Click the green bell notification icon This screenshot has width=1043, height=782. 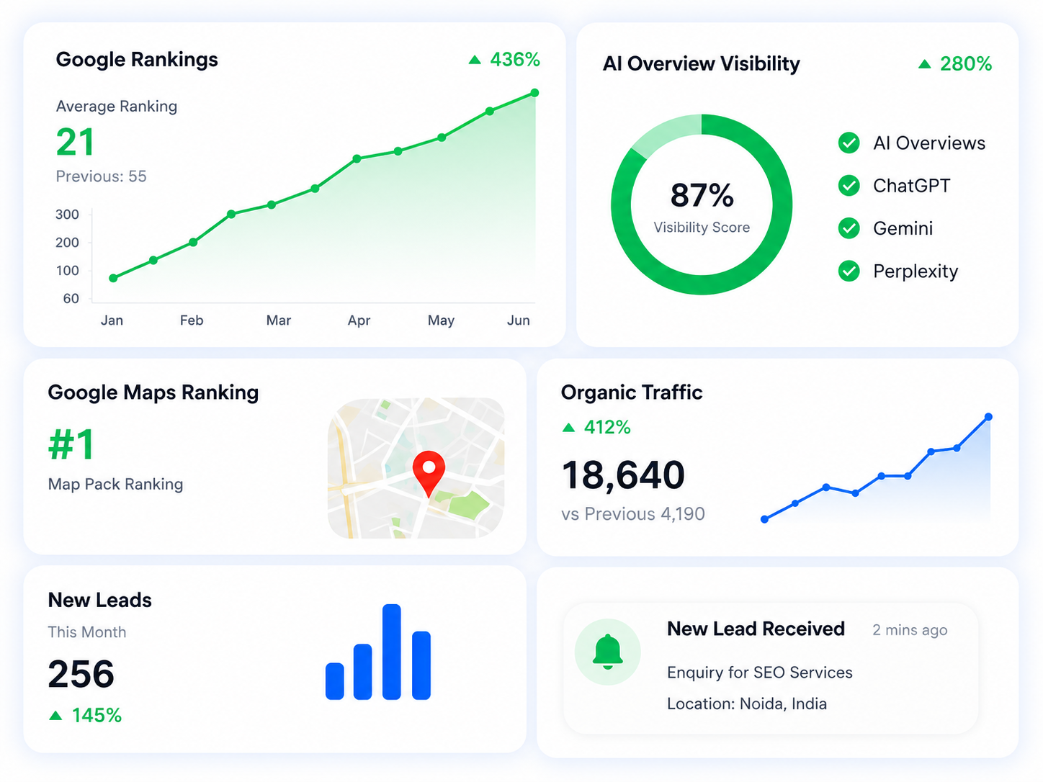608,652
